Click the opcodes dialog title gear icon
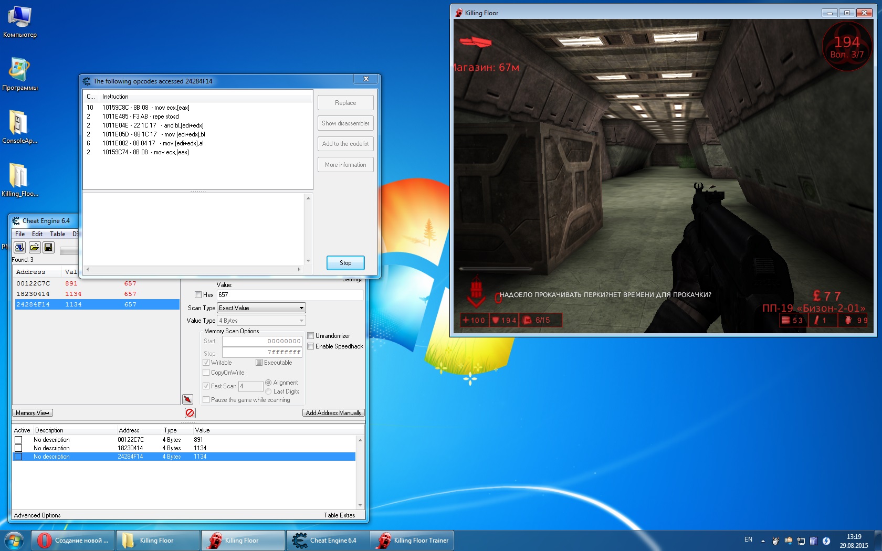The width and height of the screenshot is (882, 551). (87, 81)
